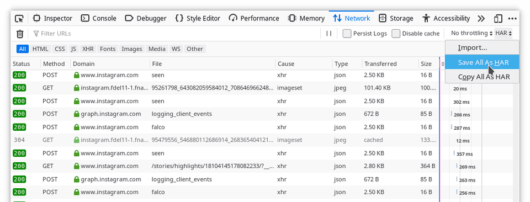Open the Debugger tab
The image size is (530, 202).
(x=146, y=18)
